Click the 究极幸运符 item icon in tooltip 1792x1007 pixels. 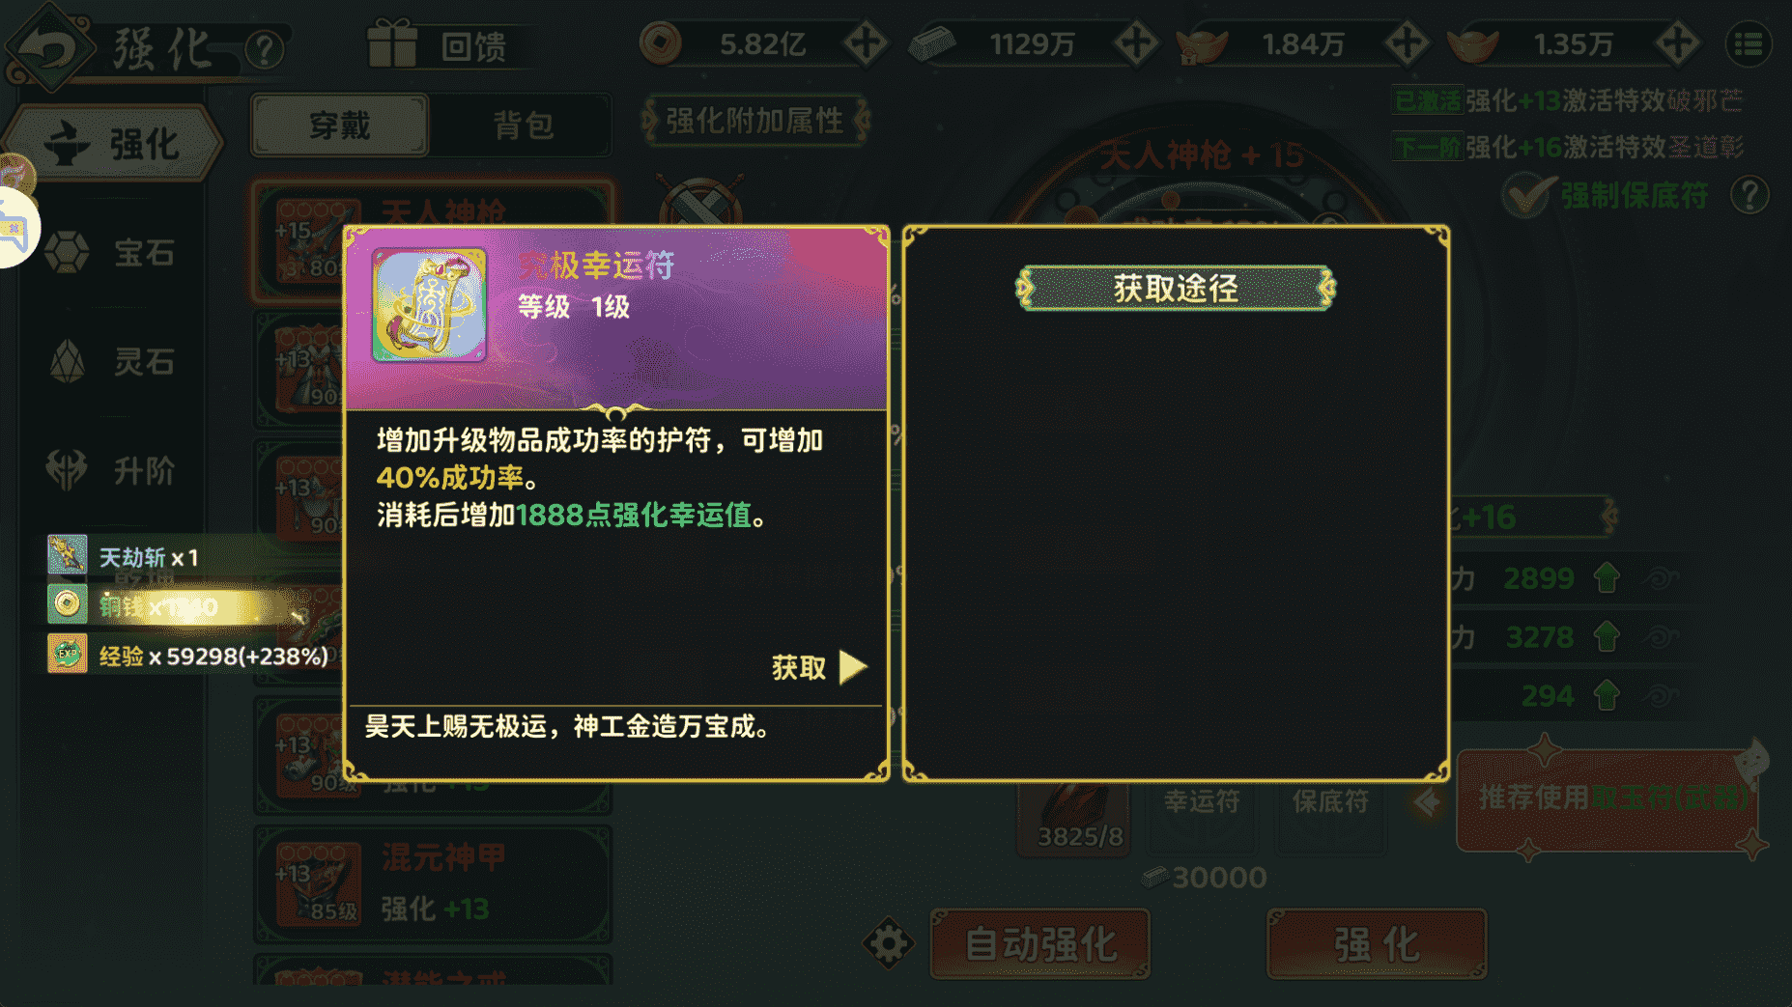tap(429, 305)
